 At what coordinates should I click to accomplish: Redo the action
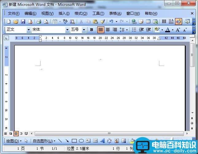click(122, 21)
